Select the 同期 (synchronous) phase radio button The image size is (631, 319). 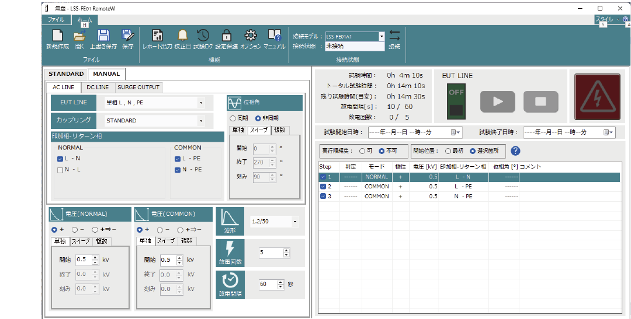[233, 118]
